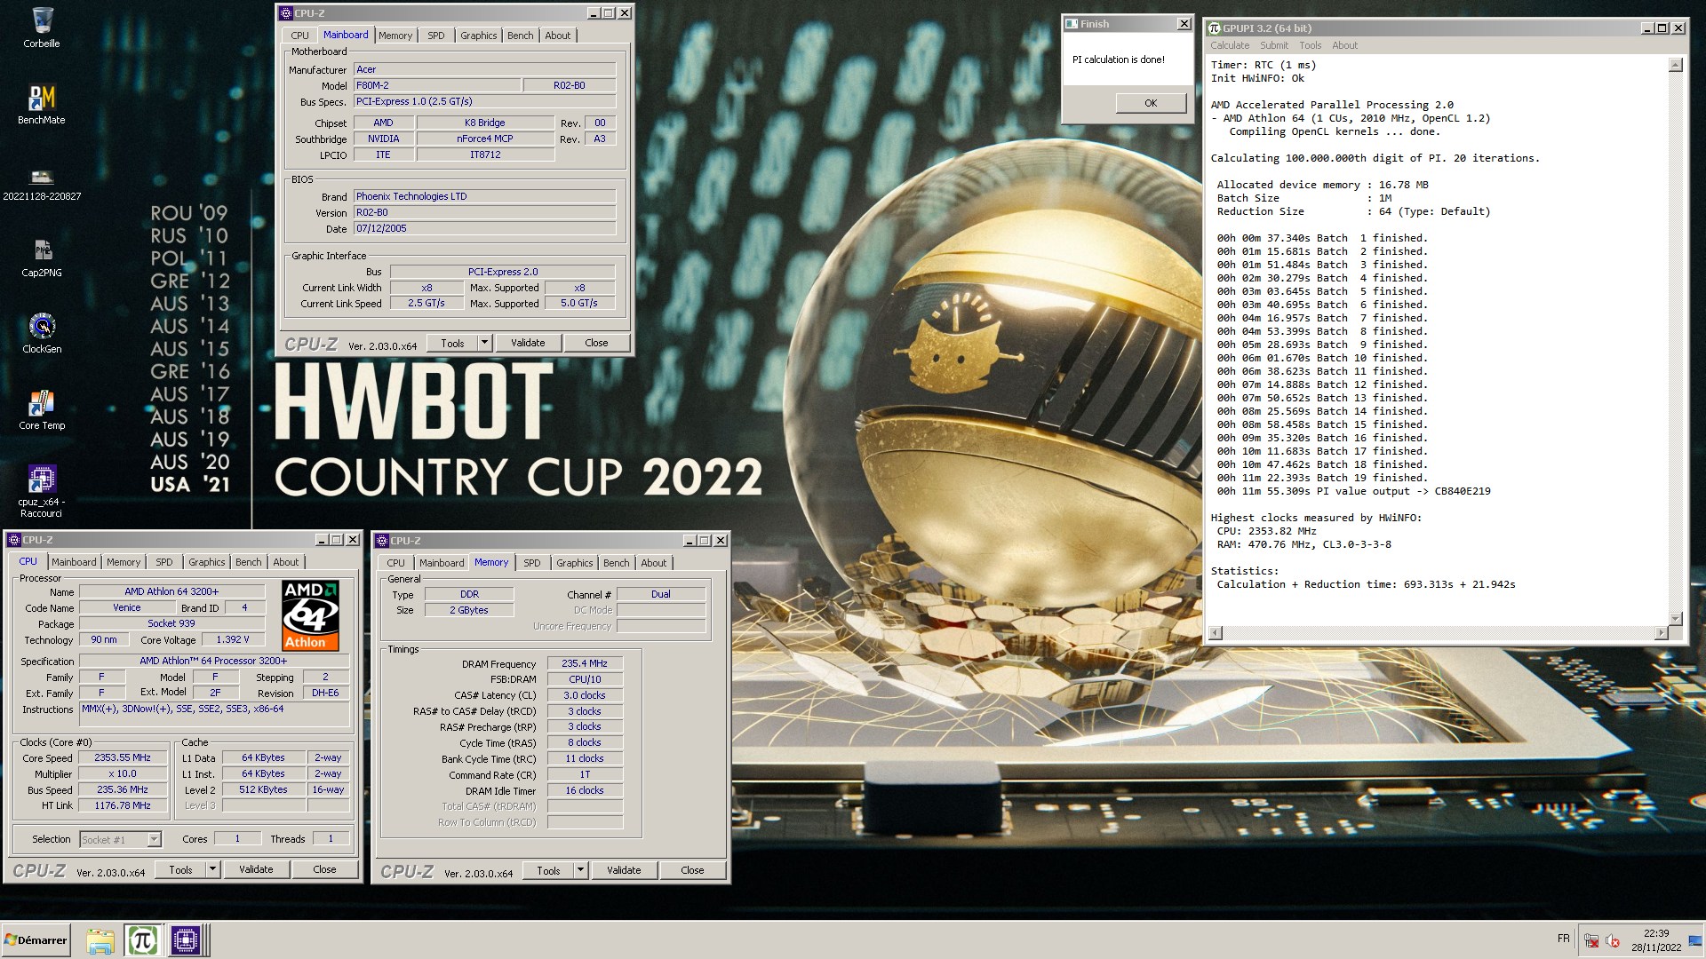Click the title icon of CPU-Z Memory window

coord(382,541)
